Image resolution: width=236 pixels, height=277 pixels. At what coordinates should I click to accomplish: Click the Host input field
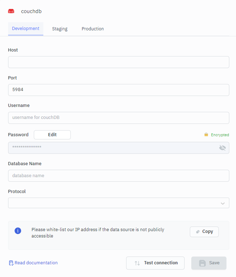[x=118, y=62]
